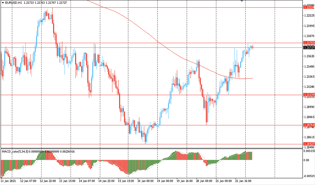Click the 1.21870 price scale value
The image size is (315, 185).
[309, 36]
